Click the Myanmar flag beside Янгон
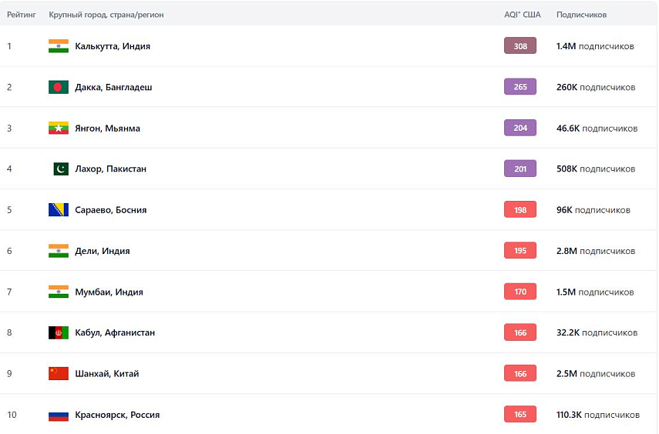 coord(59,128)
